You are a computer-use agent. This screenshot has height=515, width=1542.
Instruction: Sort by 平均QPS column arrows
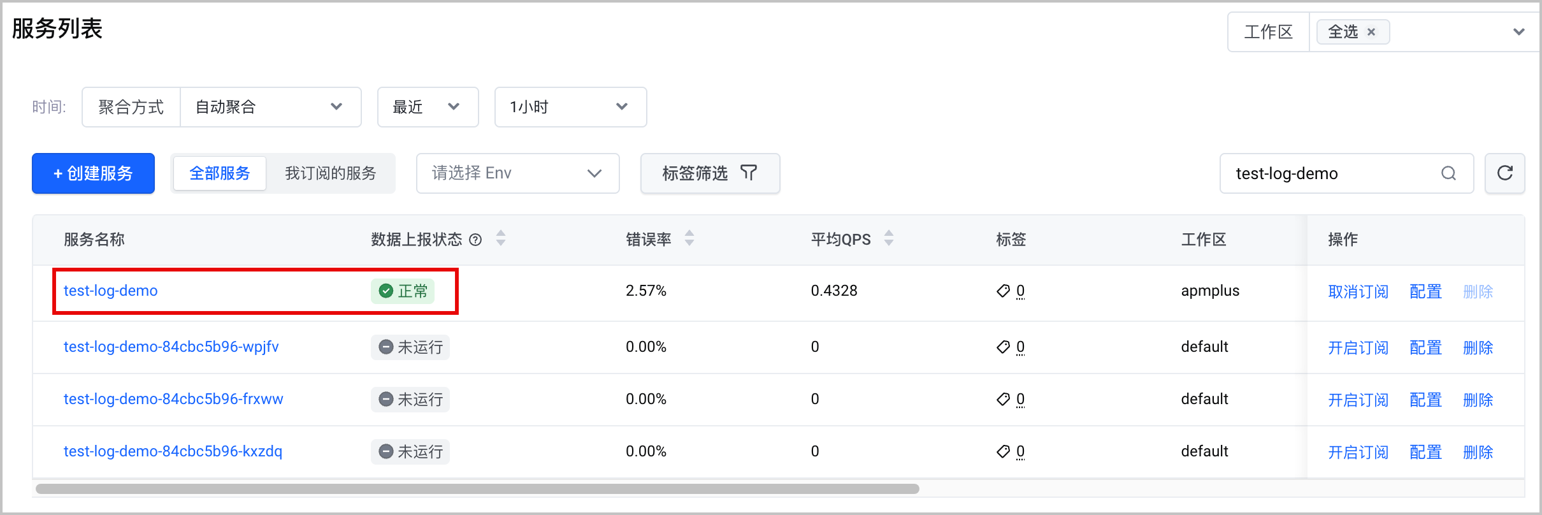(889, 238)
